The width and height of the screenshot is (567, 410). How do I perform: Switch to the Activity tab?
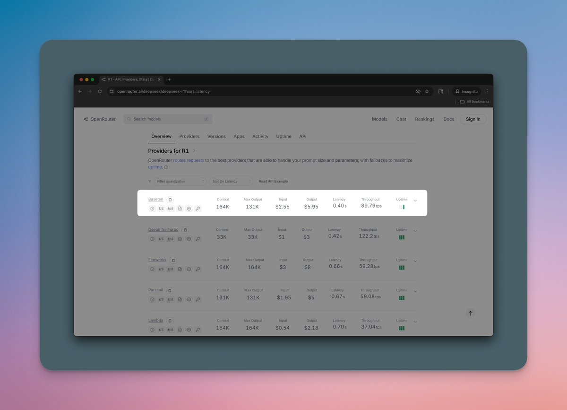coord(260,136)
